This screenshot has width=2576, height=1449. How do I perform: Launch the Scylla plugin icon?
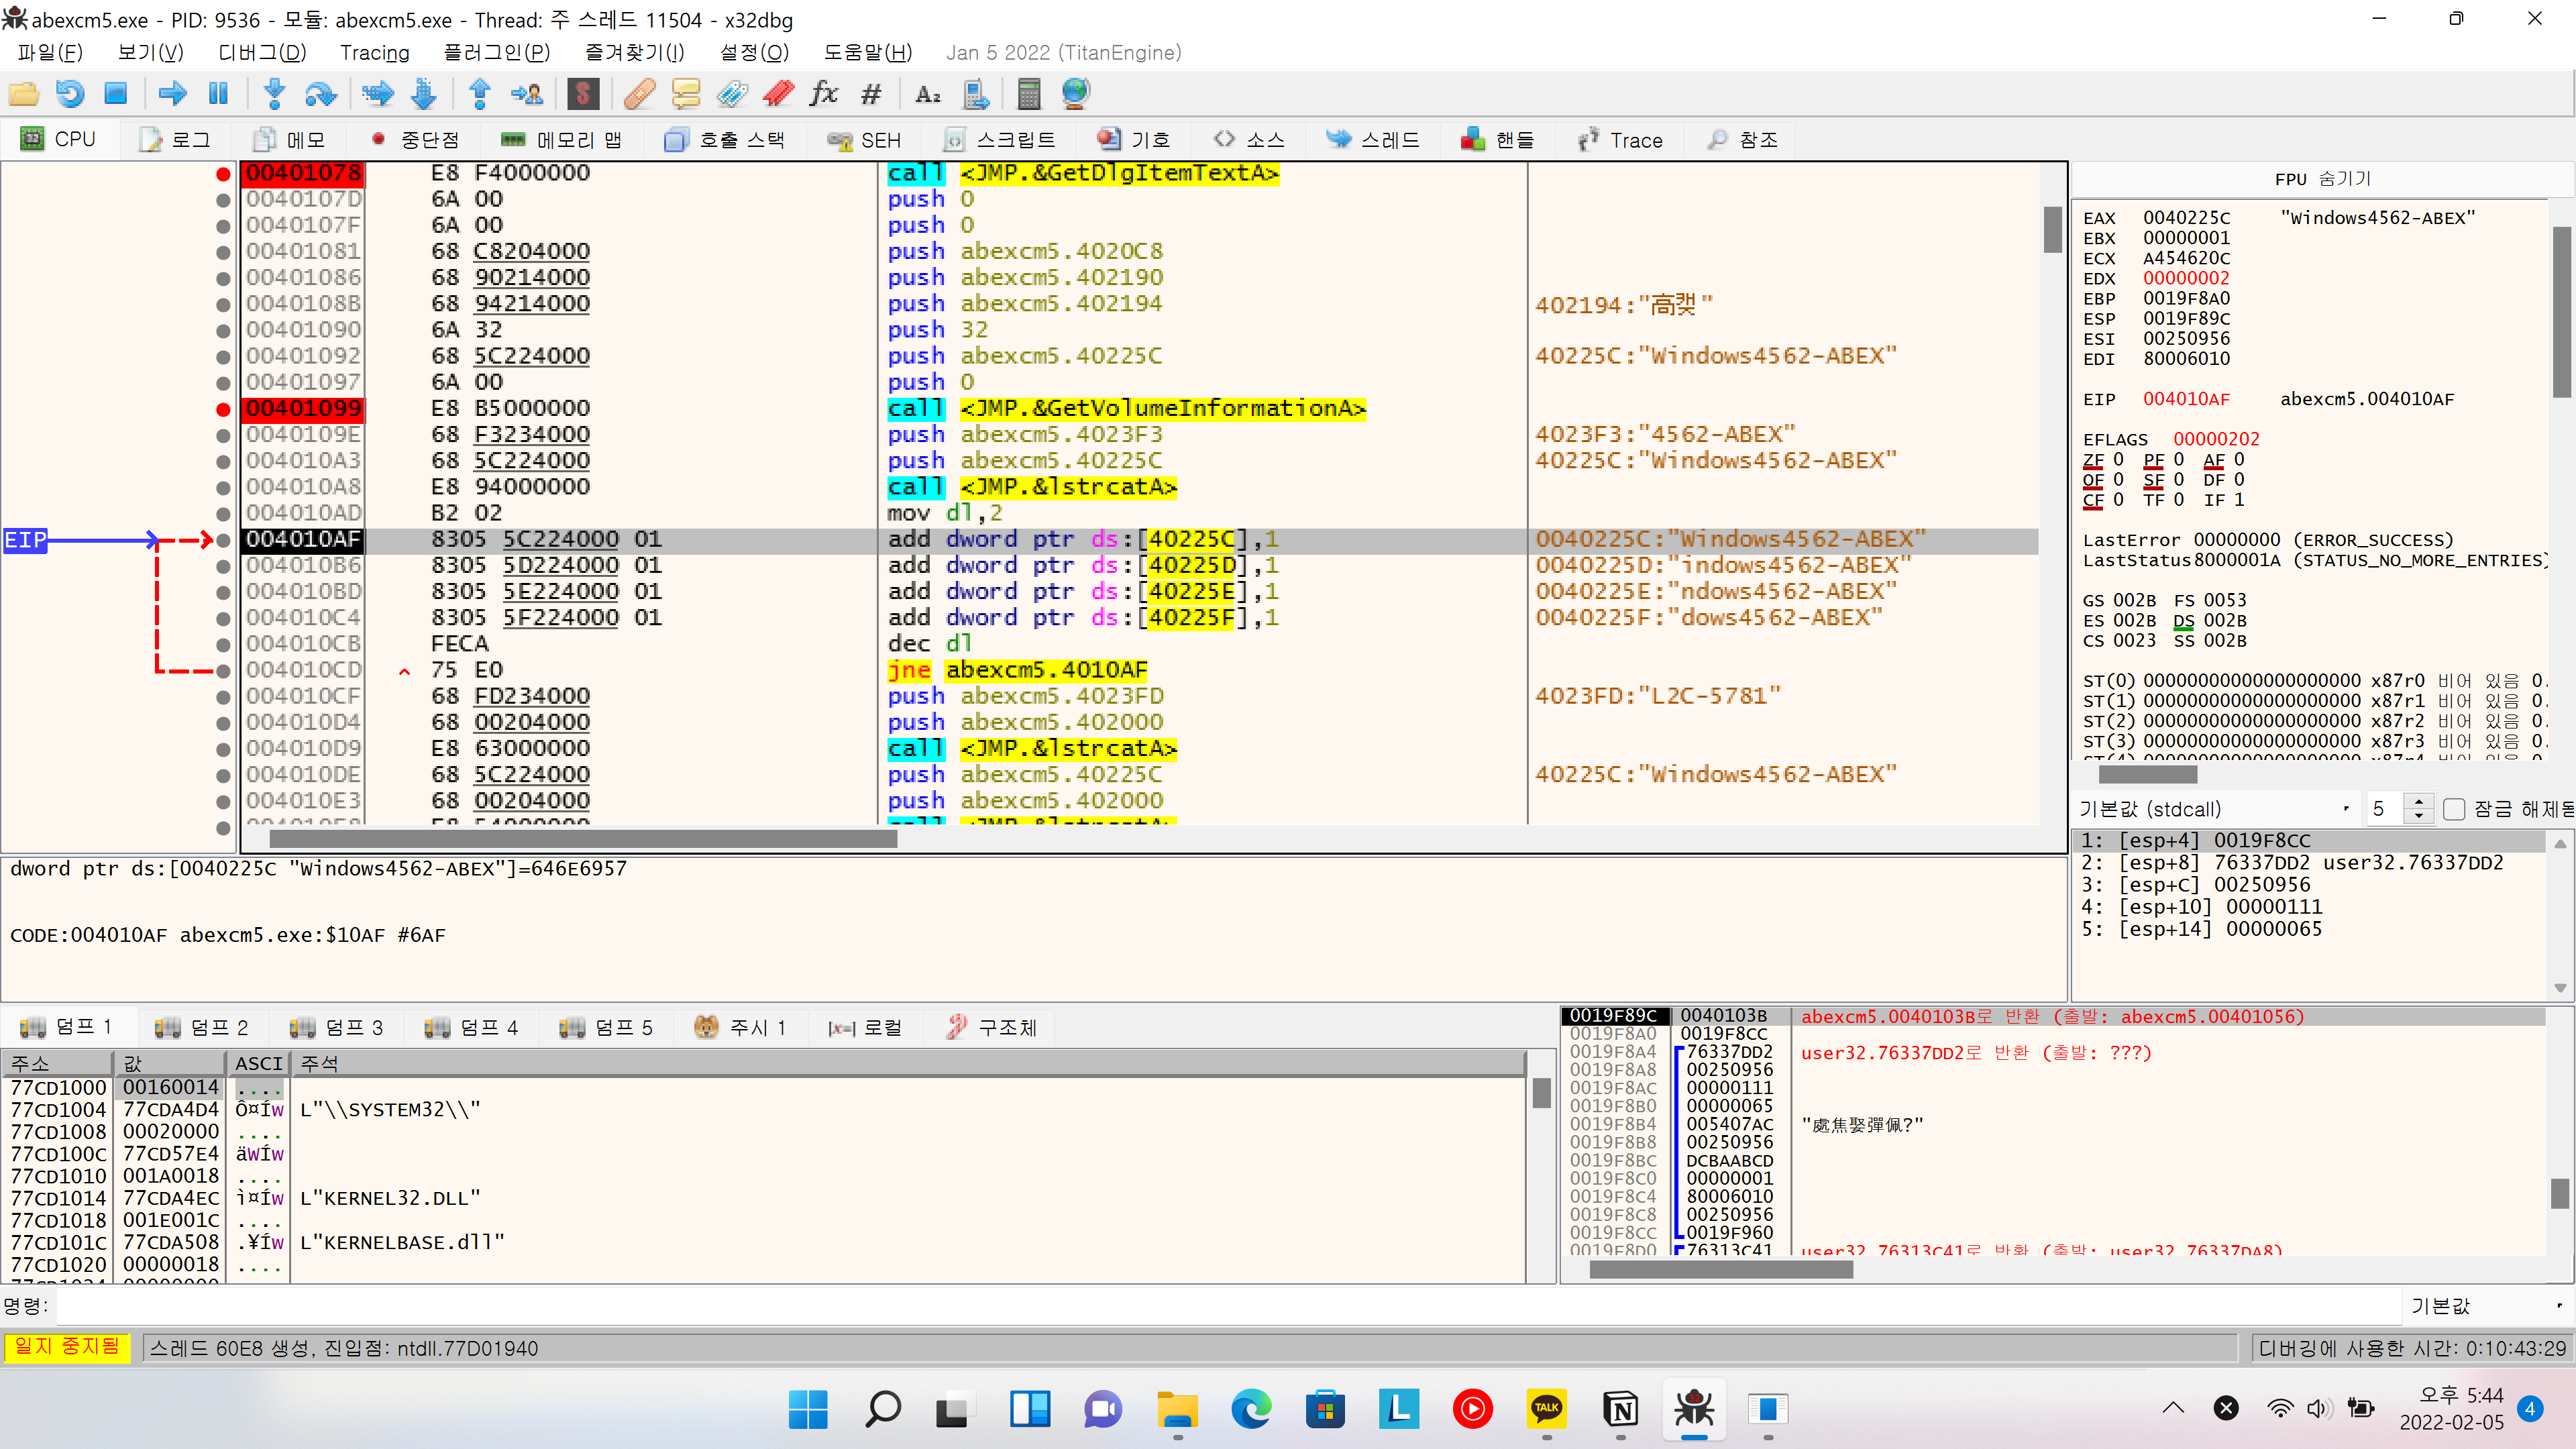pos(583,94)
